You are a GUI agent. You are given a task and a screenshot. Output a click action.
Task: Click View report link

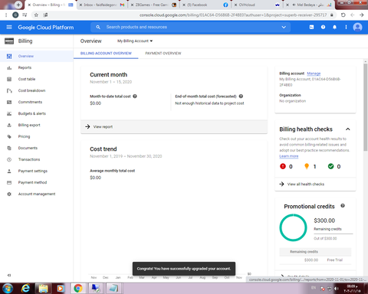(103, 126)
